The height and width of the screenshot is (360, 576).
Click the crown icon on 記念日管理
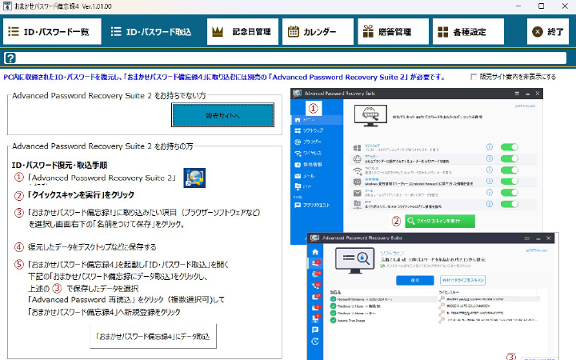pyautogui.click(x=218, y=31)
